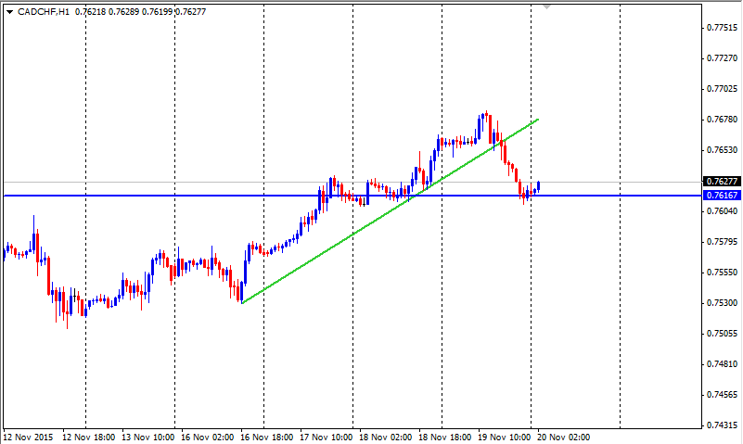The width and height of the screenshot is (743, 444).
Task: Click the 0.76040 price scale label
Action: (x=723, y=211)
